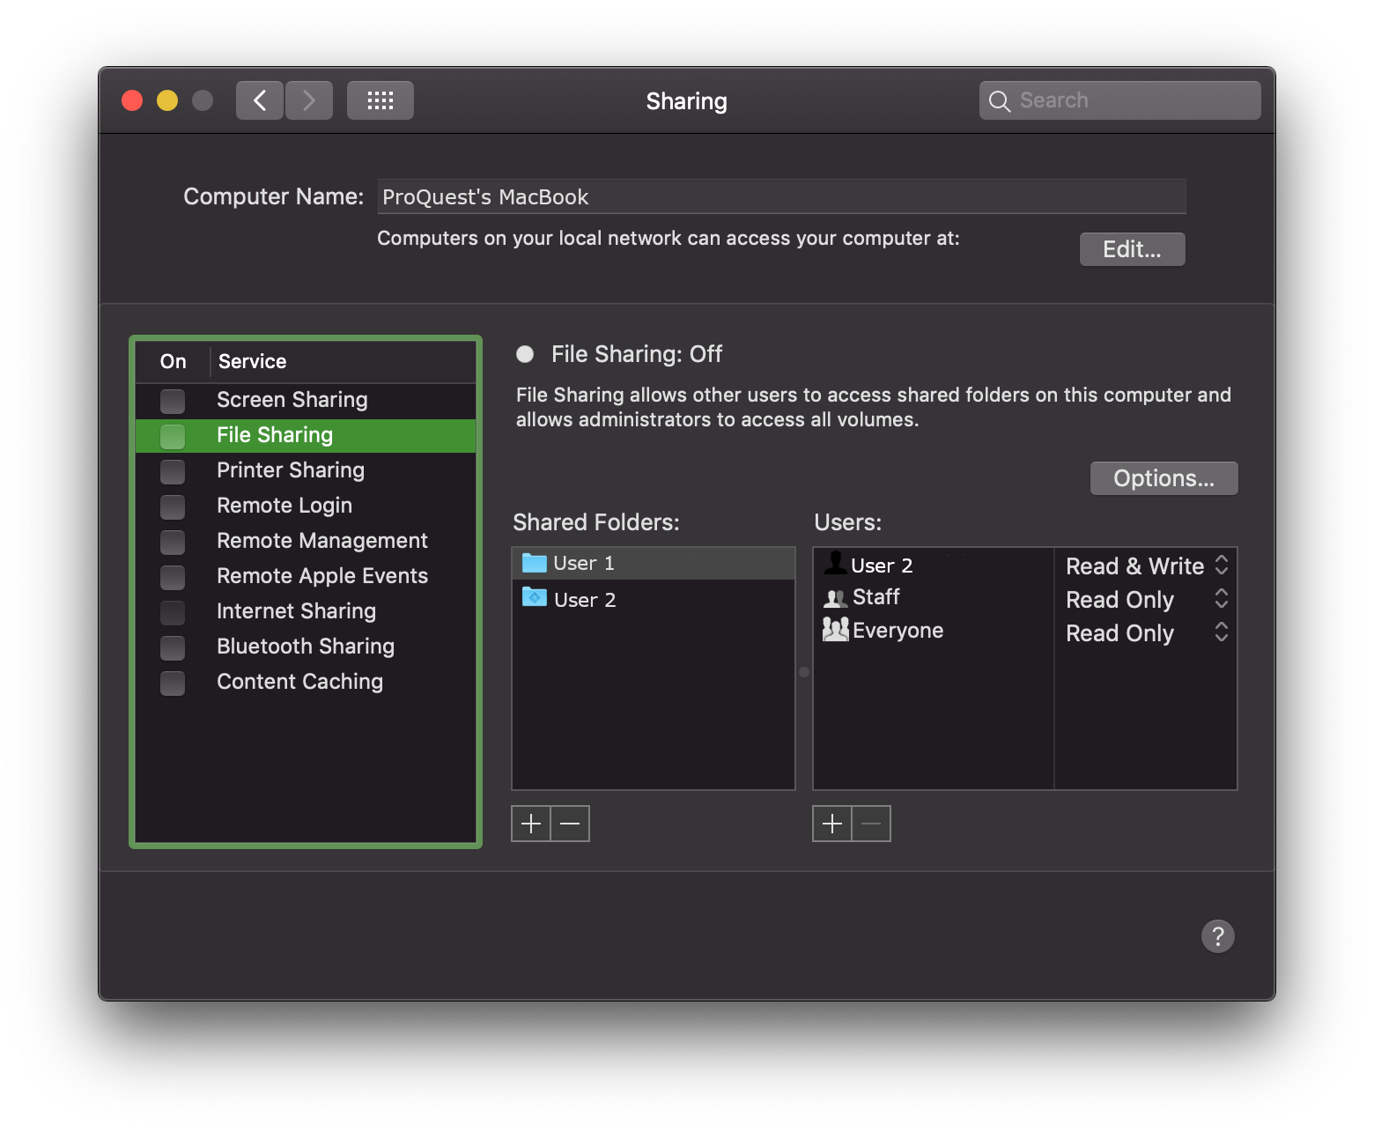Add a user with plus button
This screenshot has height=1131, width=1374.
point(832,824)
